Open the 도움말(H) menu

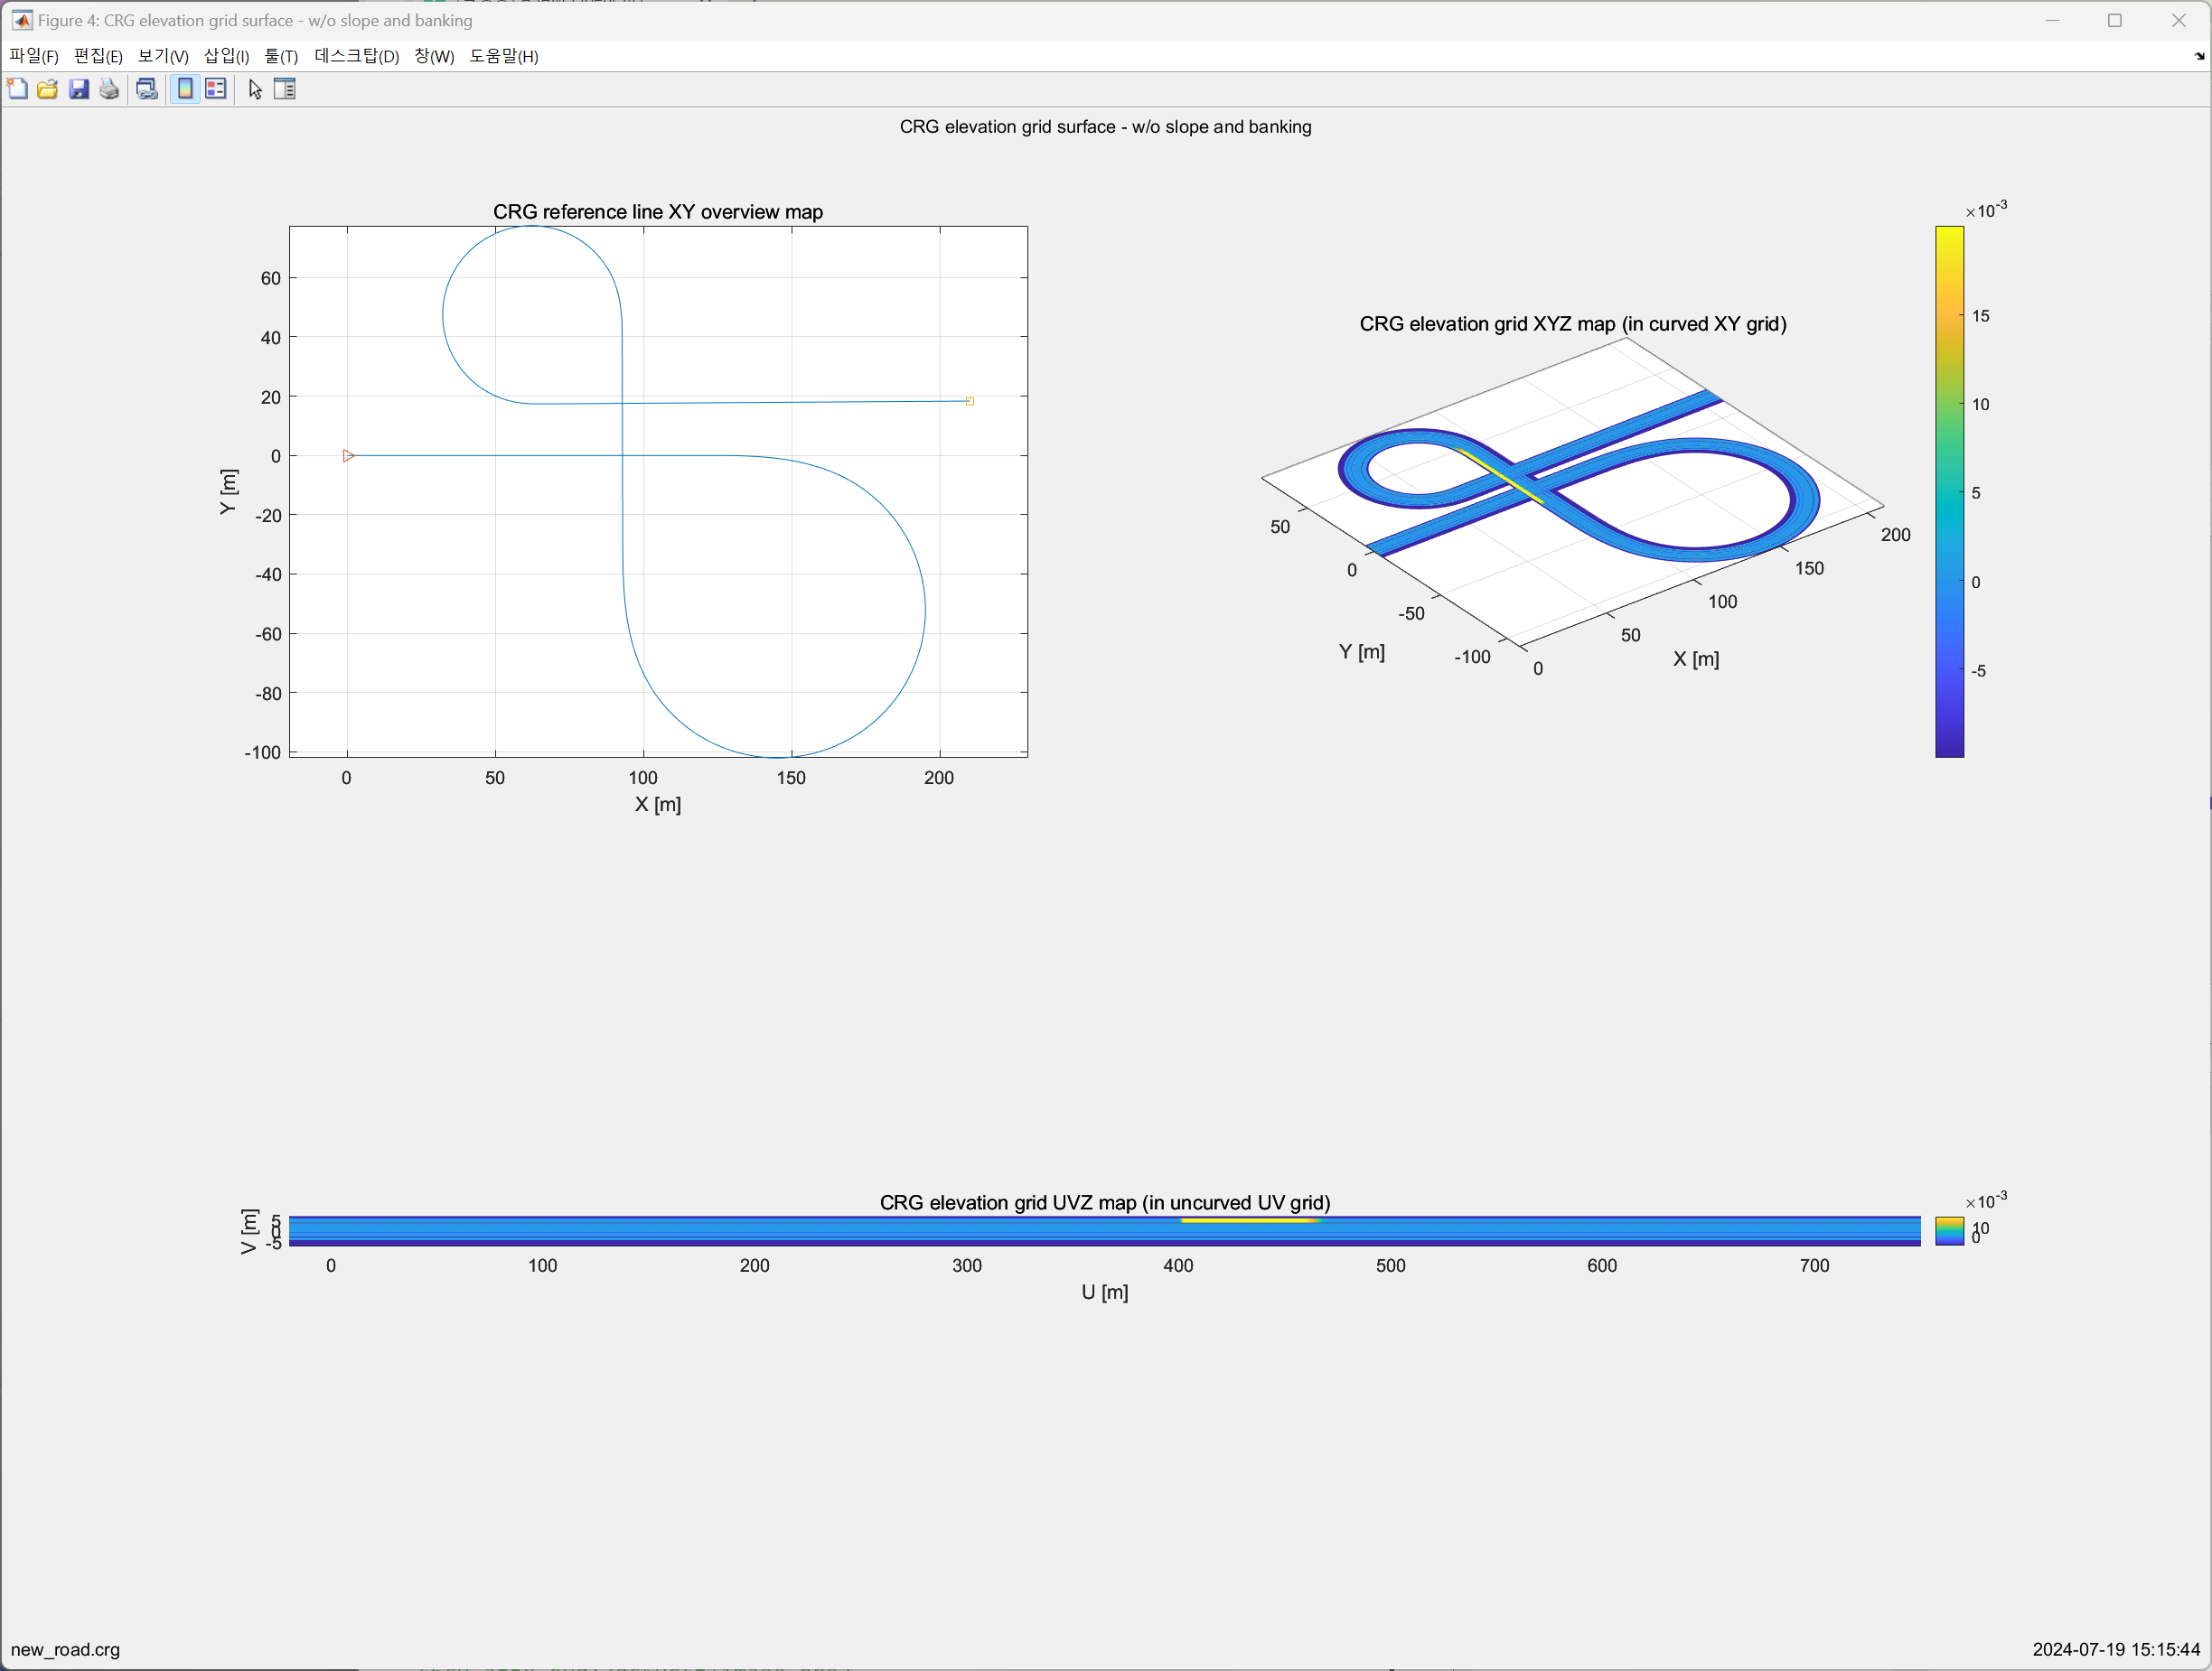504,56
